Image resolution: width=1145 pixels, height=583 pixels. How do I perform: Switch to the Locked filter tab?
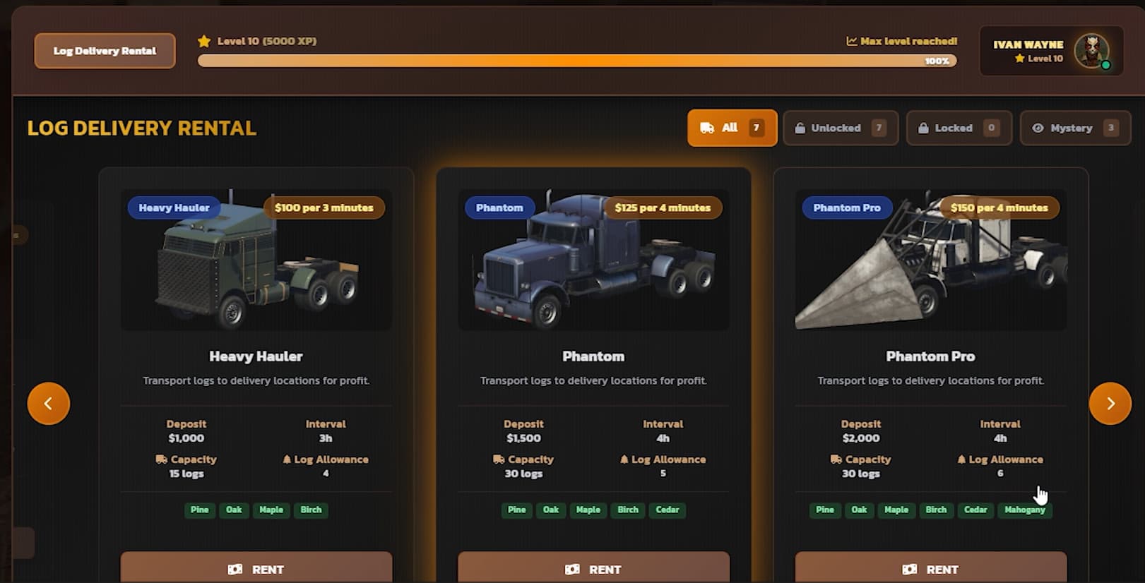[x=959, y=128]
